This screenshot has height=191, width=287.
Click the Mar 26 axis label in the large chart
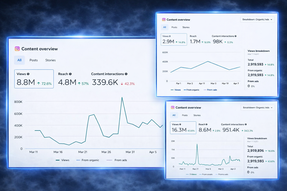tap(106, 152)
